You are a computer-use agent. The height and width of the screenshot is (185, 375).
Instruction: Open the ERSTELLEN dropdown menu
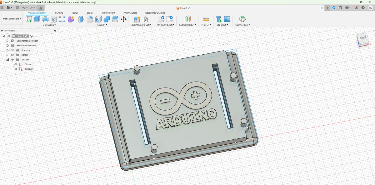tap(49, 25)
